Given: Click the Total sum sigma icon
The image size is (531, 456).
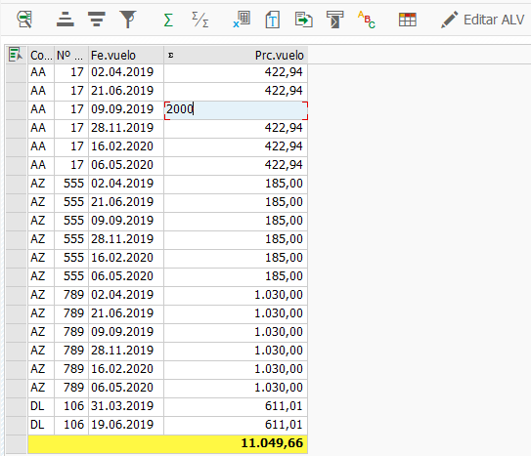Looking at the screenshot, I should click(x=168, y=20).
